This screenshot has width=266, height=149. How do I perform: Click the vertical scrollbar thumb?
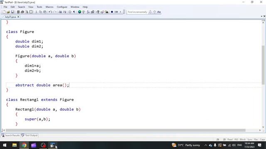[263, 65]
